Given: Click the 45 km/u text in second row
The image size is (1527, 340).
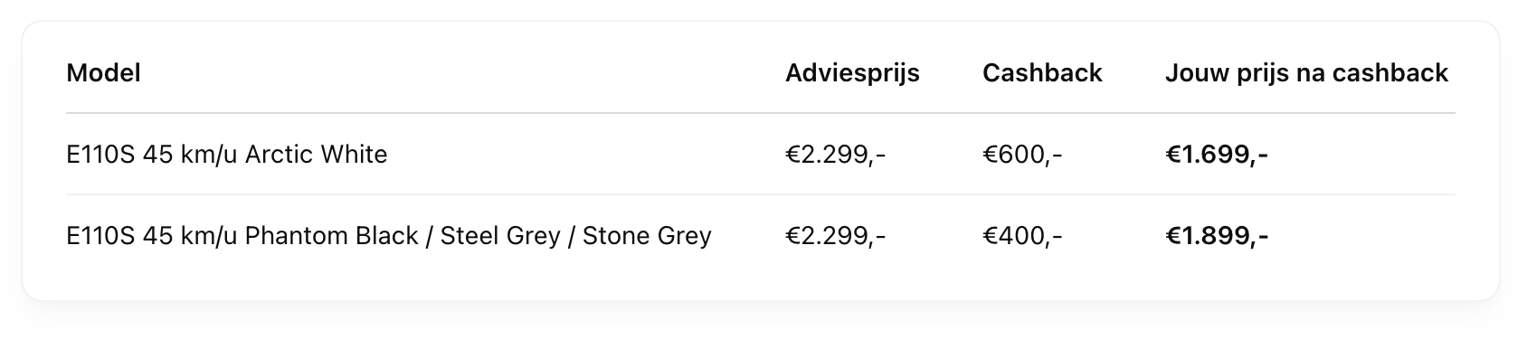Looking at the screenshot, I should [x=190, y=236].
